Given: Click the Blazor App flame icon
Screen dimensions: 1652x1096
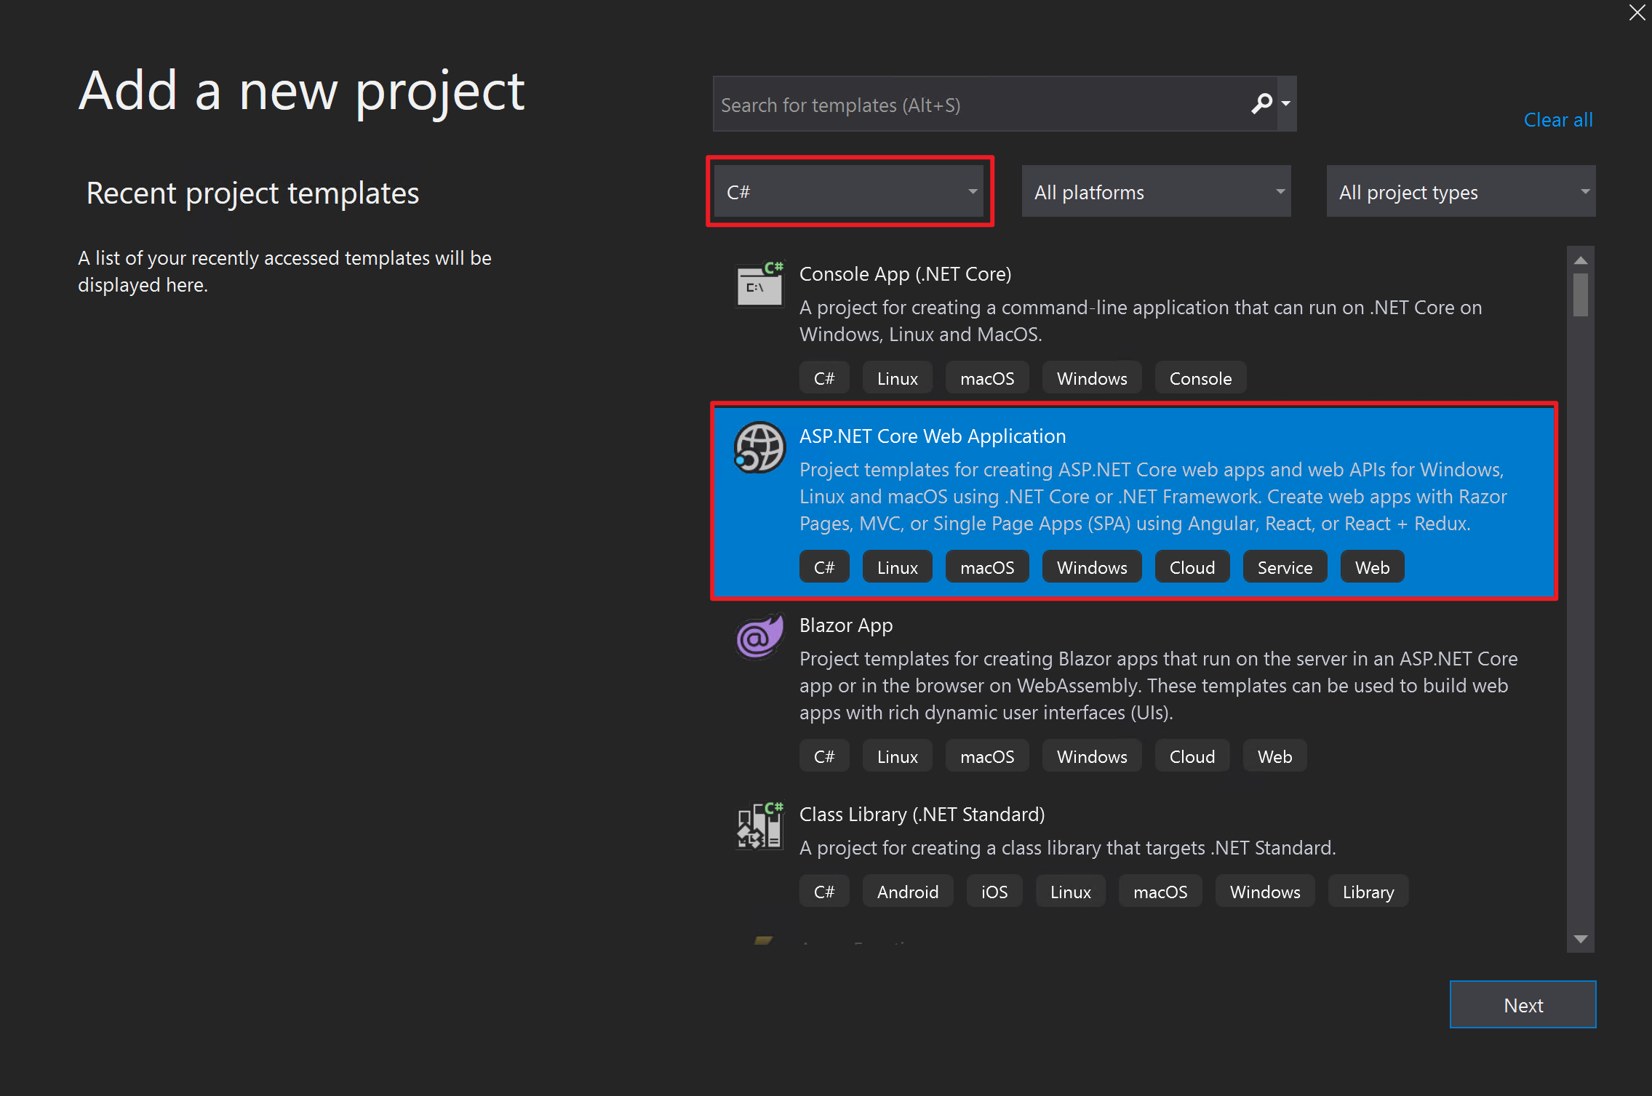Looking at the screenshot, I should [759, 637].
